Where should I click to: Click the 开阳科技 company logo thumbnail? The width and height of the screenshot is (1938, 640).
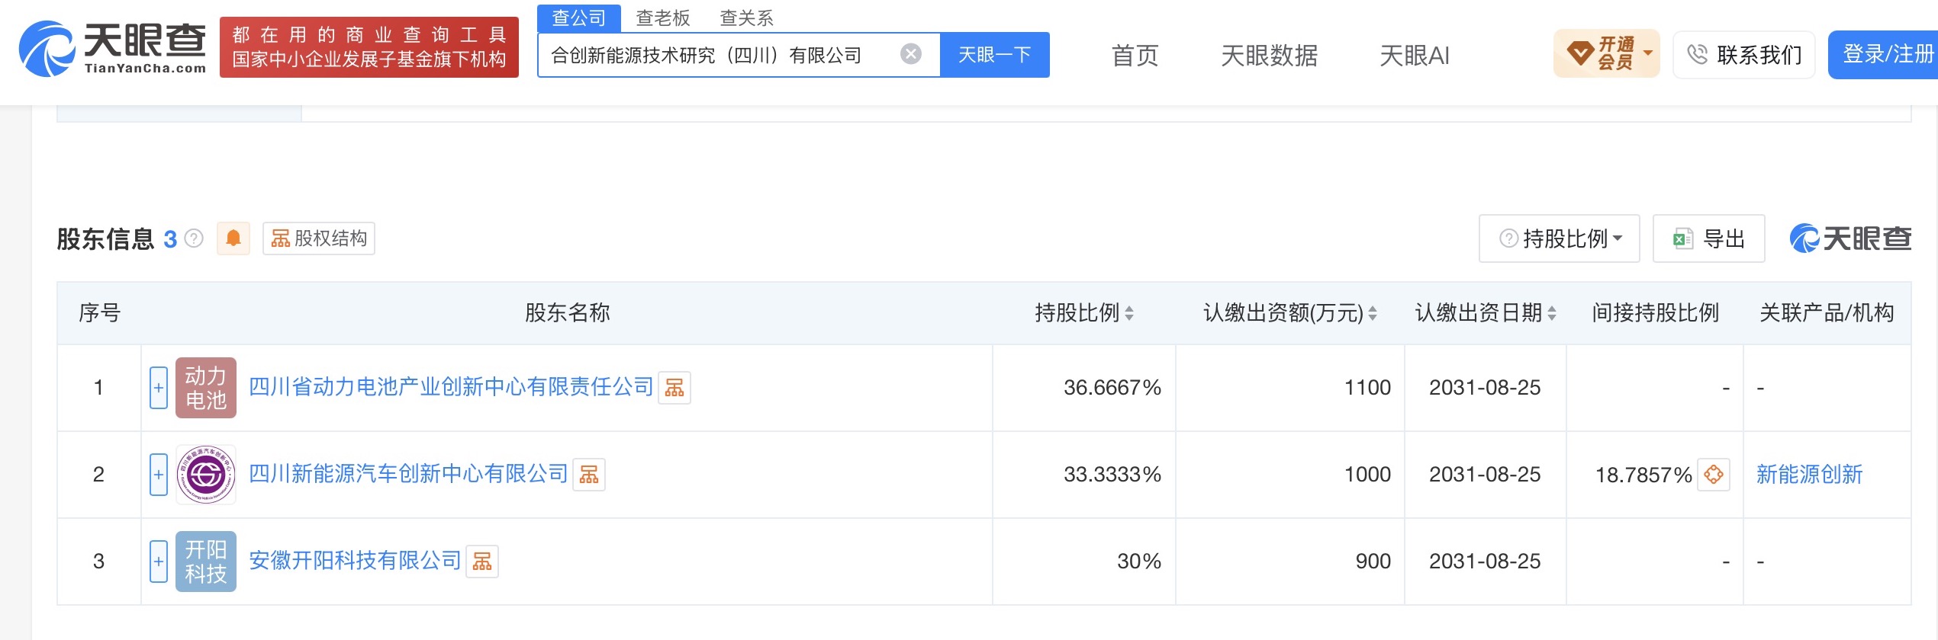206,562
